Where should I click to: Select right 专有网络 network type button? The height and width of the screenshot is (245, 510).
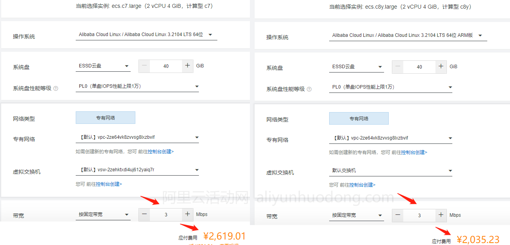point(359,118)
